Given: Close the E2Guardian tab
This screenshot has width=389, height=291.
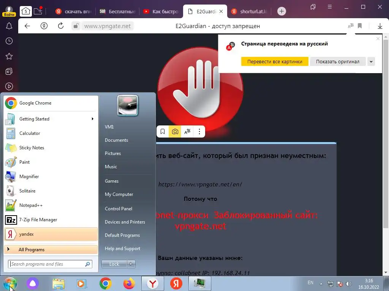Looking at the screenshot, I should [221, 11].
